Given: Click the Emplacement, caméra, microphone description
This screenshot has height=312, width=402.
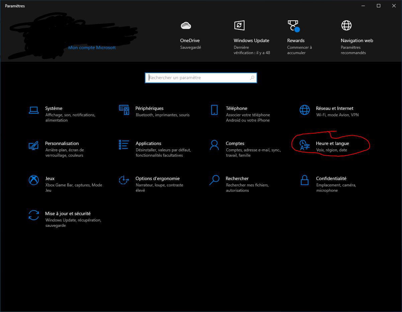Looking at the screenshot, I should tap(336, 188).
